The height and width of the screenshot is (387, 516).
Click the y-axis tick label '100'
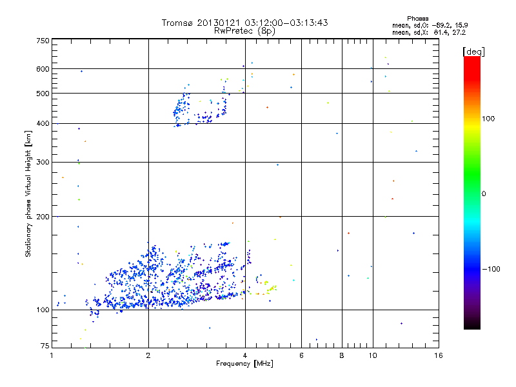point(43,310)
